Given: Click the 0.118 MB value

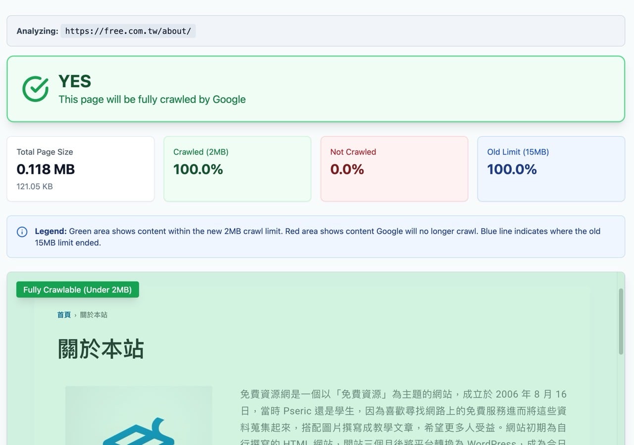Looking at the screenshot, I should point(46,169).
